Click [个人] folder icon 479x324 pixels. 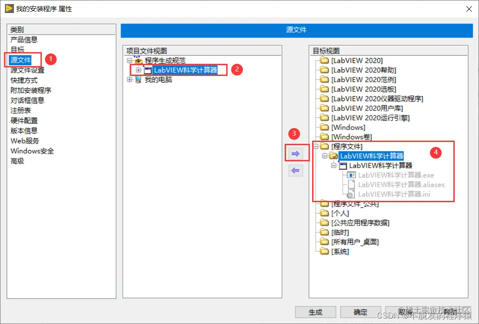(324, 213)
